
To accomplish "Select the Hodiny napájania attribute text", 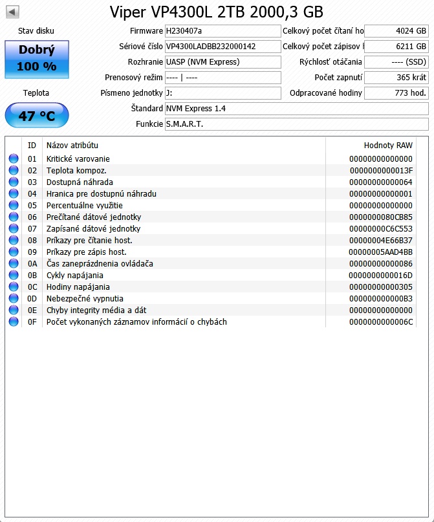I will [78, 287].
